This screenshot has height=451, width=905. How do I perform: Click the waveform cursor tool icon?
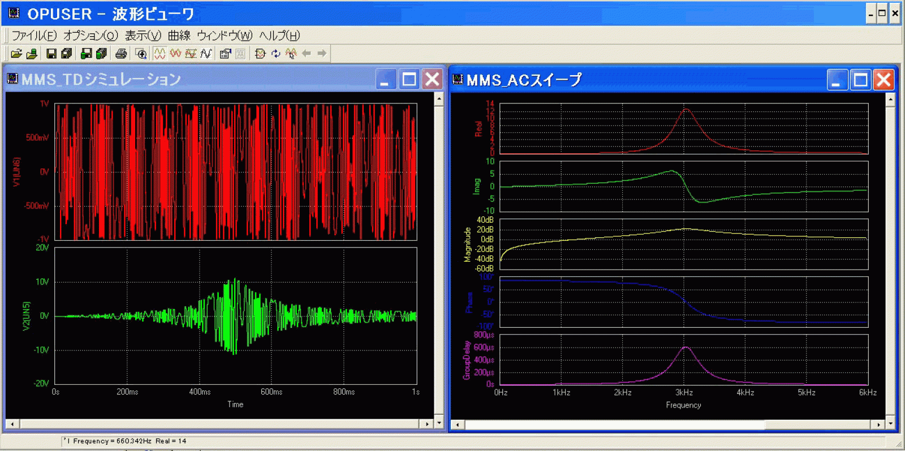coord(291,54)
